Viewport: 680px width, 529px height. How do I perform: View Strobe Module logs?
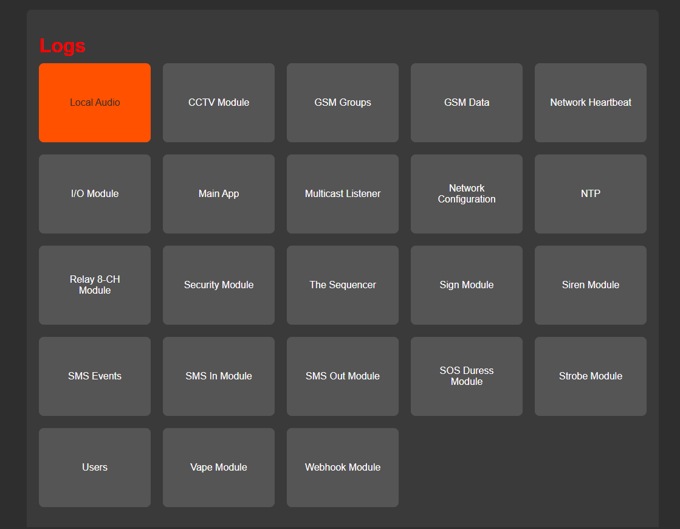click(591, 376)
